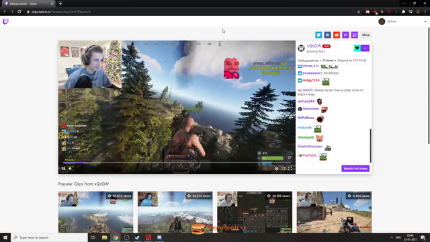This screenshot has width=430, height=242.
Task: Open the popular clip with 40,185 views
Action: click(x=255, y=212)
